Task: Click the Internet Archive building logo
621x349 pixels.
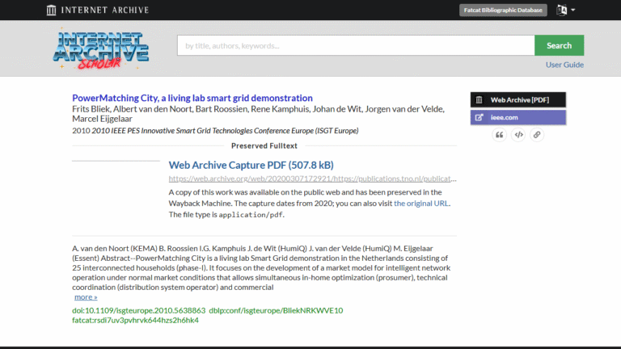Action: pos(52,11)
